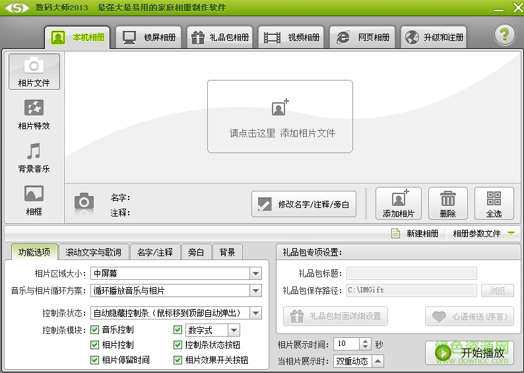Toggle the 控制条状态按钮 checkbox
The image size is (524, 373).
click(178, 345)
